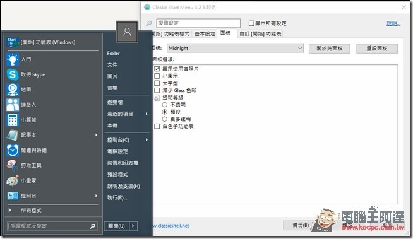This screenshot has width=413, height=239.
Task: Launch the 剪取工具 snipping tool icon
Action: (x=13, y=165)
